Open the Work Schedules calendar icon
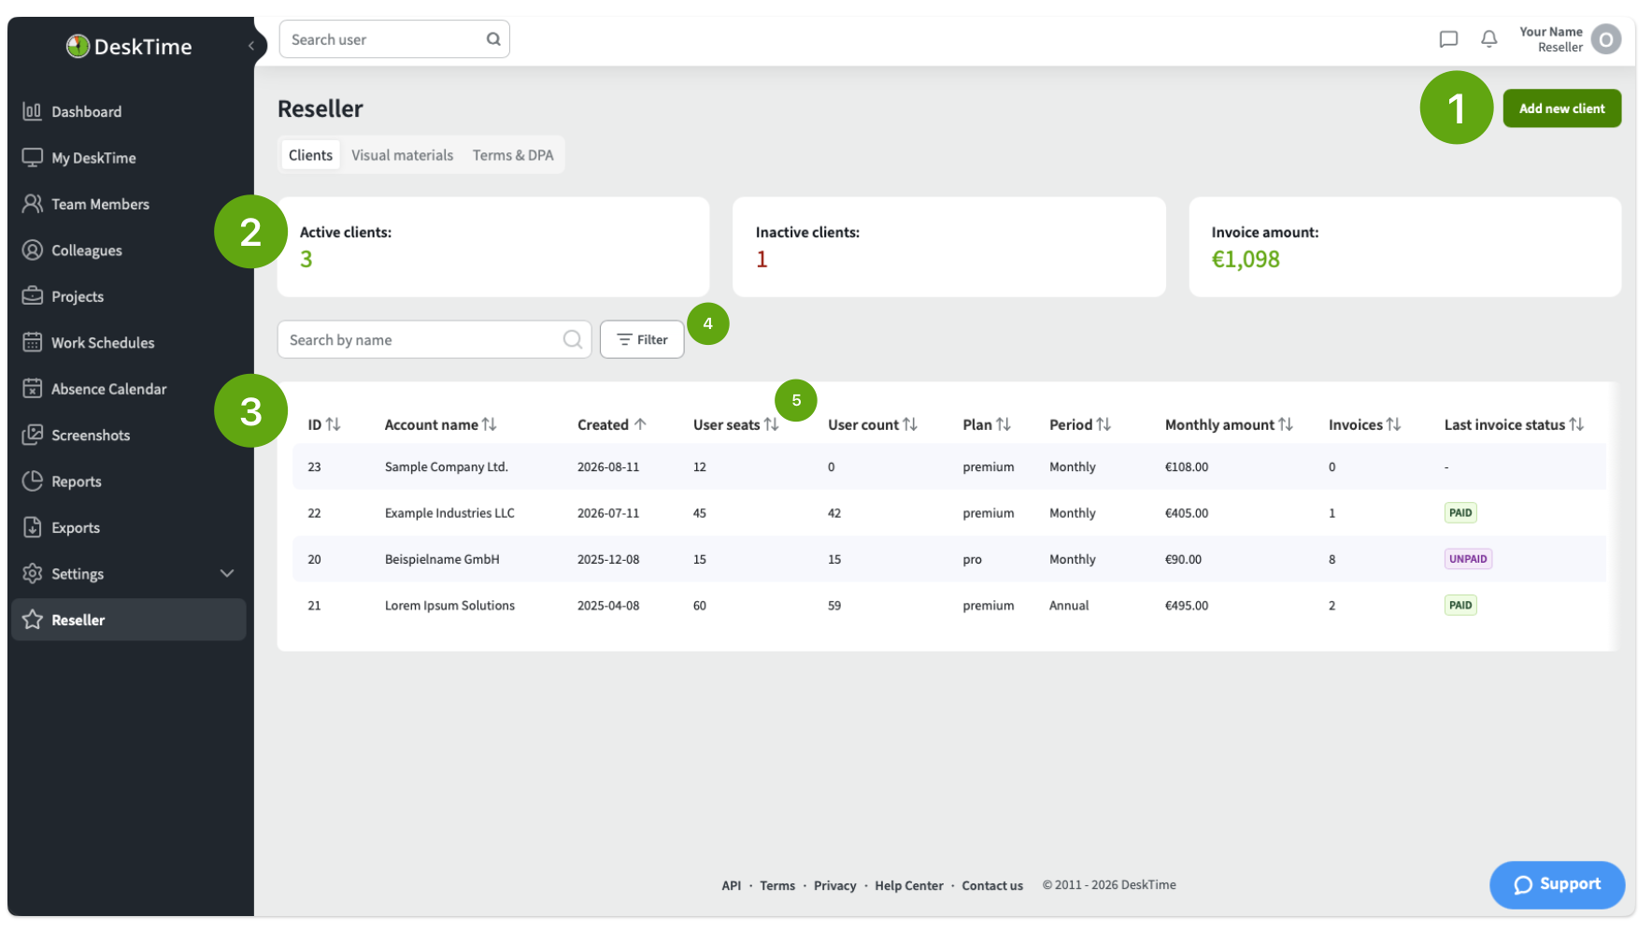Screen dimensions: 1652x931 click(33, 342)
